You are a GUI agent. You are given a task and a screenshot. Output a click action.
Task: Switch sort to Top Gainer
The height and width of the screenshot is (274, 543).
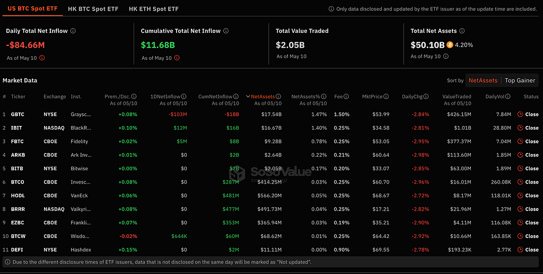click(x=520, y=80)
